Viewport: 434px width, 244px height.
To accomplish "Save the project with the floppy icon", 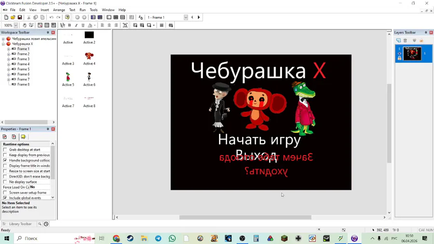I will [x=20, y=17].
